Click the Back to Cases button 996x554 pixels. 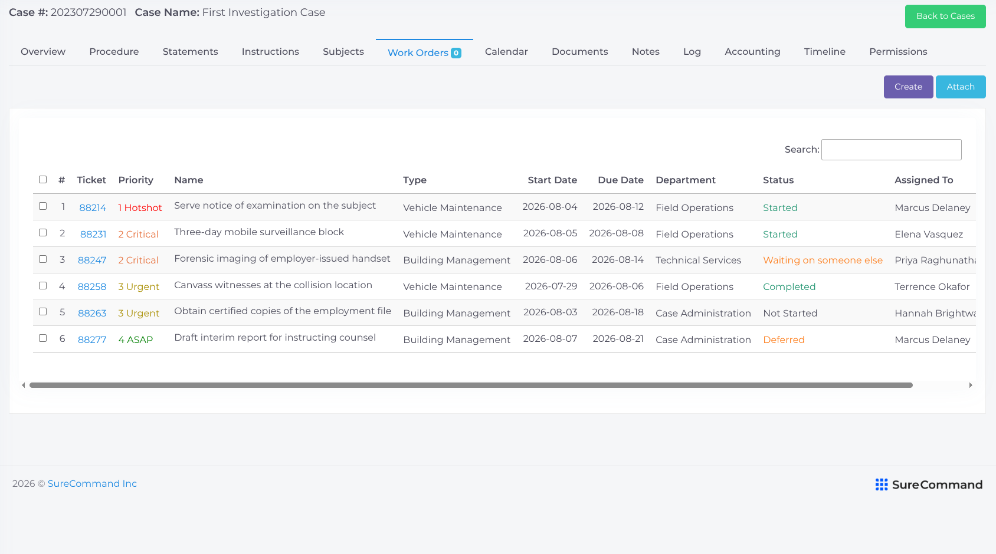click(x=945, y=17)
